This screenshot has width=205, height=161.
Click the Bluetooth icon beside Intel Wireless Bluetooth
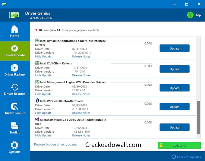(37, 101)
